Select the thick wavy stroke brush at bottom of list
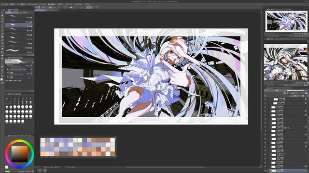Image resolution: width=309 pixels, height=173 pixels. coord(19,51)
